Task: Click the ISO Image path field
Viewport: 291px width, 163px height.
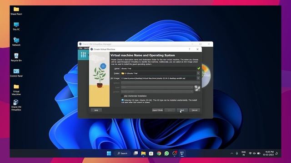Action: (x=159, y=78)
